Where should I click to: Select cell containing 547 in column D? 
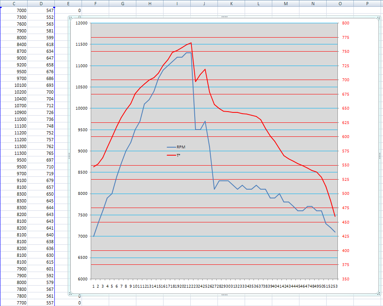pos(41,10)
